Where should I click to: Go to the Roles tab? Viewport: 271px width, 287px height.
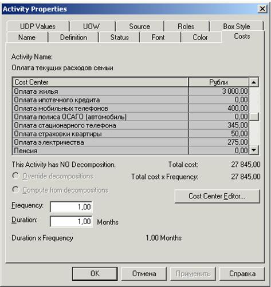186,26
